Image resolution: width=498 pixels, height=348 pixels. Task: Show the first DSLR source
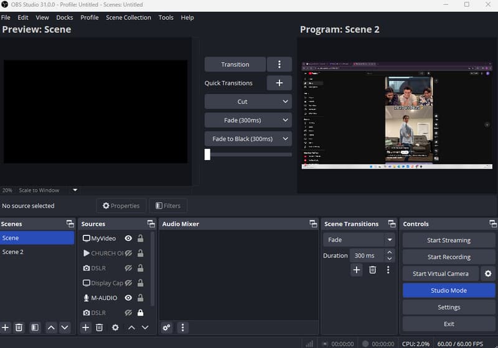[x=128, y=268]
